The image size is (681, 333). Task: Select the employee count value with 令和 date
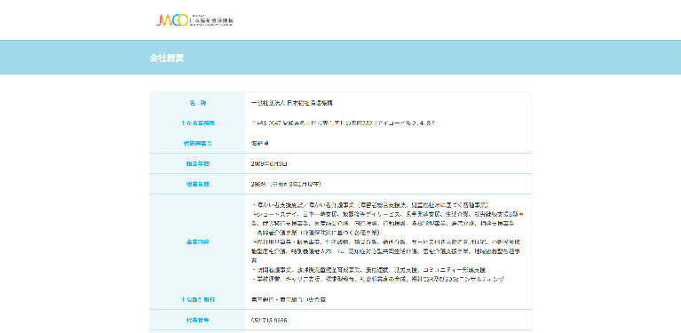(287, 184)
